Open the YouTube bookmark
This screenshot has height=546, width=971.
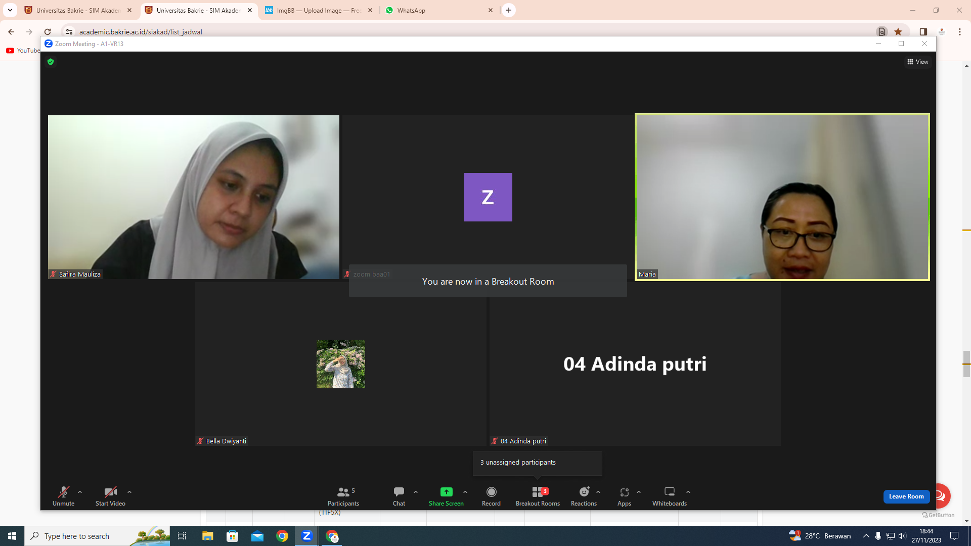coord(23,51)
